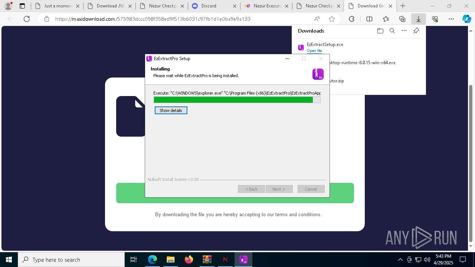Open Edge Settings and more menu
Image resolution: width=475 pixels, height=267 pixels.
pyautogui.click(x=451, y=19)
